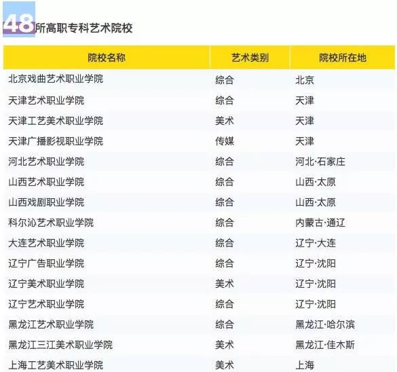Open 河北艺术职业学院 entry

[46, 162]
